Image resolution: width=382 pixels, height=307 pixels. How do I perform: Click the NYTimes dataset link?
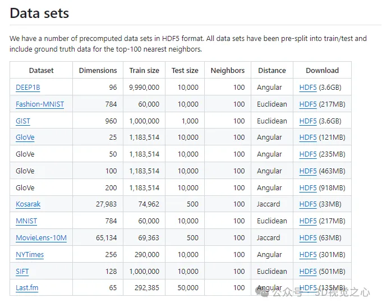[x=30, y=255]
